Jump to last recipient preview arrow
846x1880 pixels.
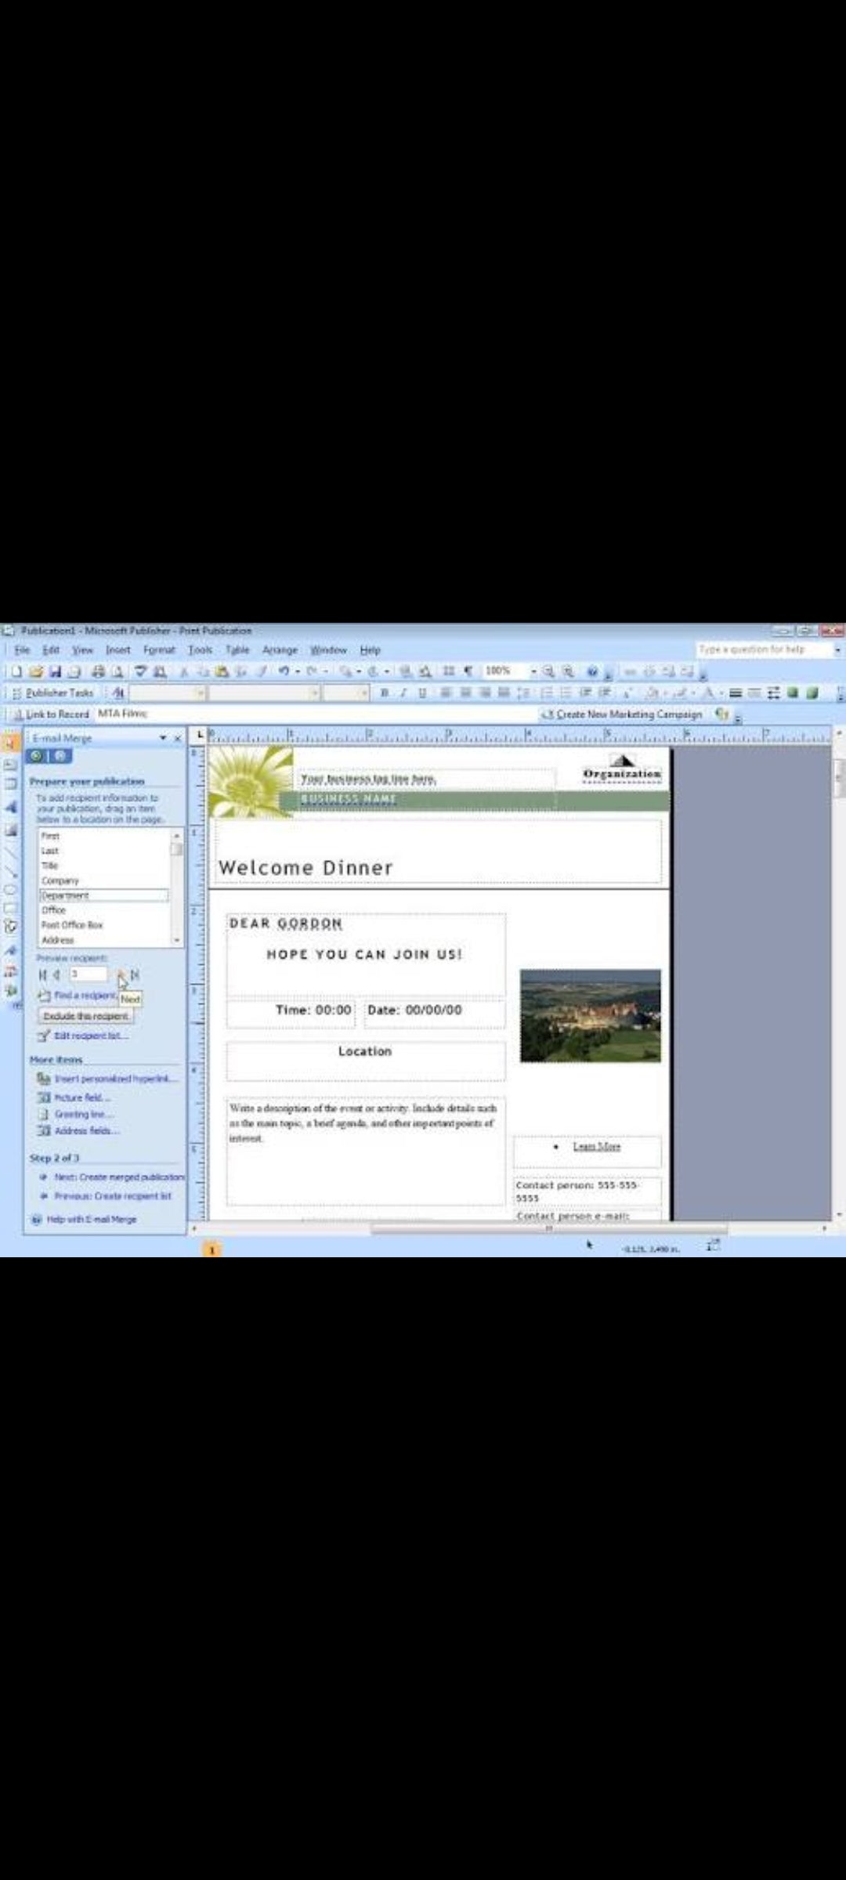135,974
